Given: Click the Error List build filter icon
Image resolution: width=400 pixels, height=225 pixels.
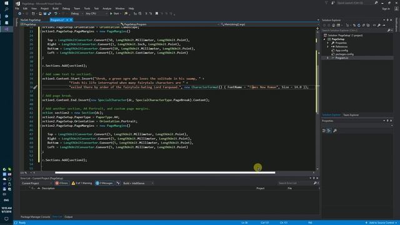Looking at the screenshot, I should (118, 183).
